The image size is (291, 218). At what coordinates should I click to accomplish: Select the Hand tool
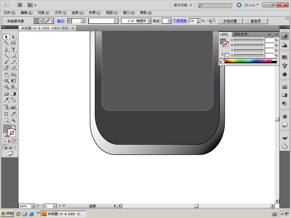[6, 120]
